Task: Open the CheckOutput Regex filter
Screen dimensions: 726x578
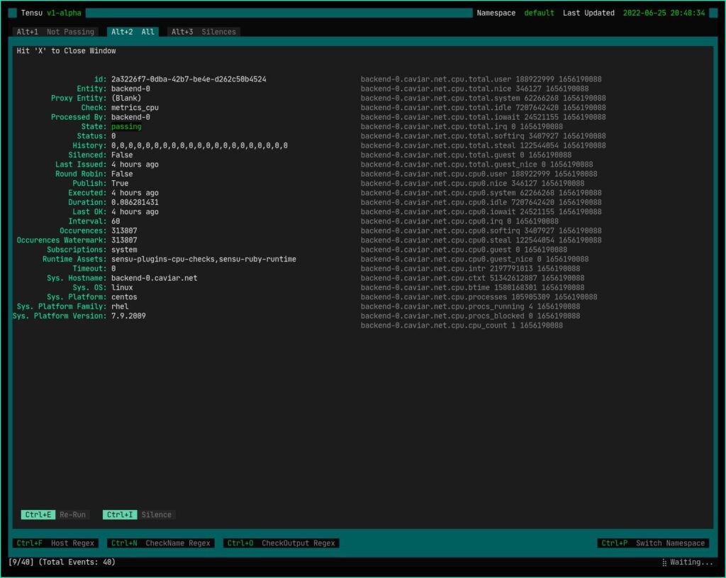Action: (282, 543)
